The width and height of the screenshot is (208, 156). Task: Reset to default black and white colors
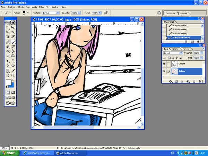point(7,87)
